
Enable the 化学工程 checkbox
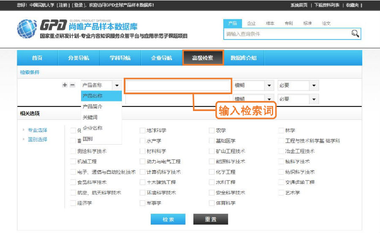click(212, 172)
